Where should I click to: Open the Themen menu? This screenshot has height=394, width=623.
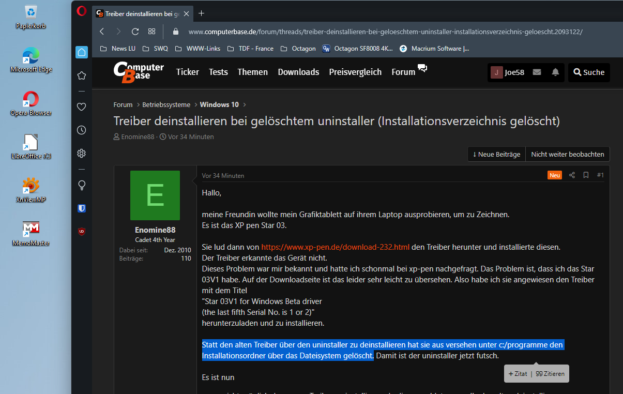253,72
